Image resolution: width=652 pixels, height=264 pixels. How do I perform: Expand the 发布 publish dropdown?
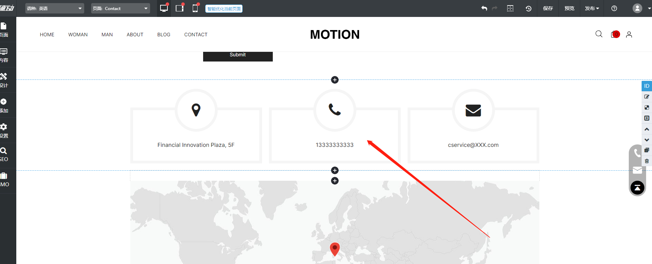(592, 8)
